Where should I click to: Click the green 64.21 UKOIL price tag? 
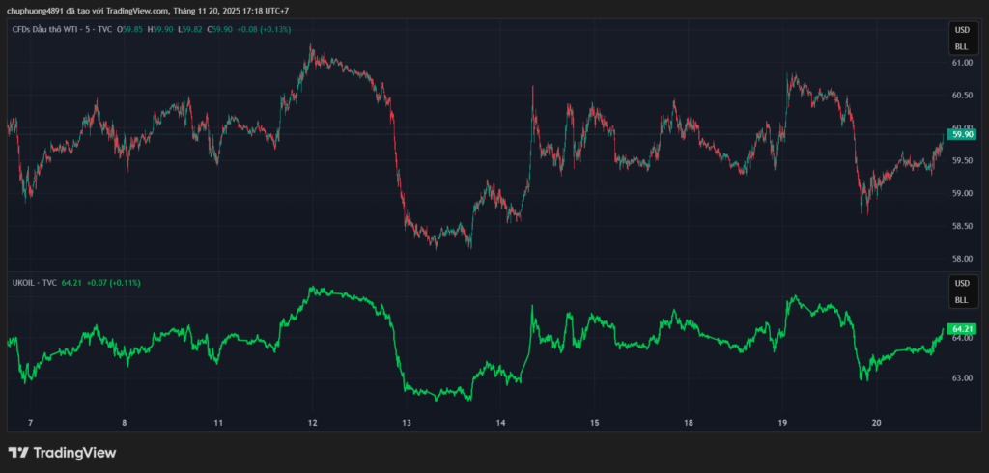pos(961,329)
